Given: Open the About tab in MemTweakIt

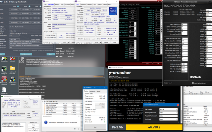Looking at the screenshot, I should click(137, 5).
